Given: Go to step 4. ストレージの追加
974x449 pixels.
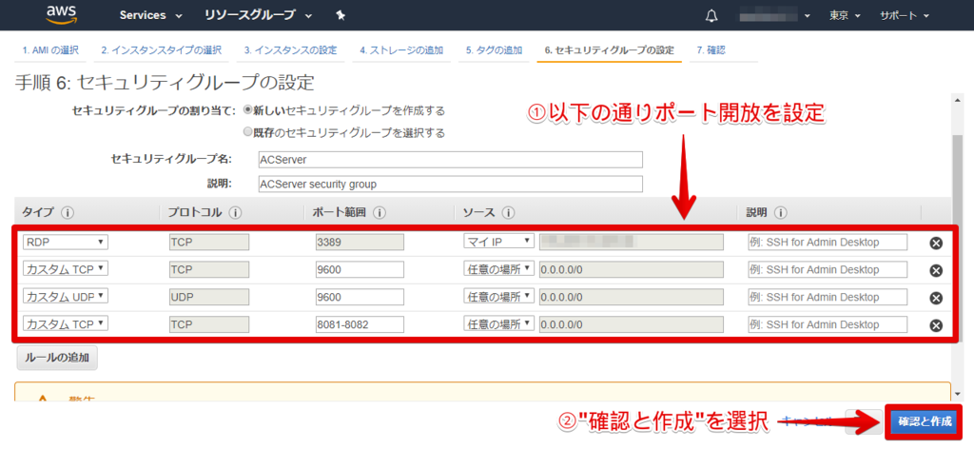Looking at the screenshot, I should (401, 50).
